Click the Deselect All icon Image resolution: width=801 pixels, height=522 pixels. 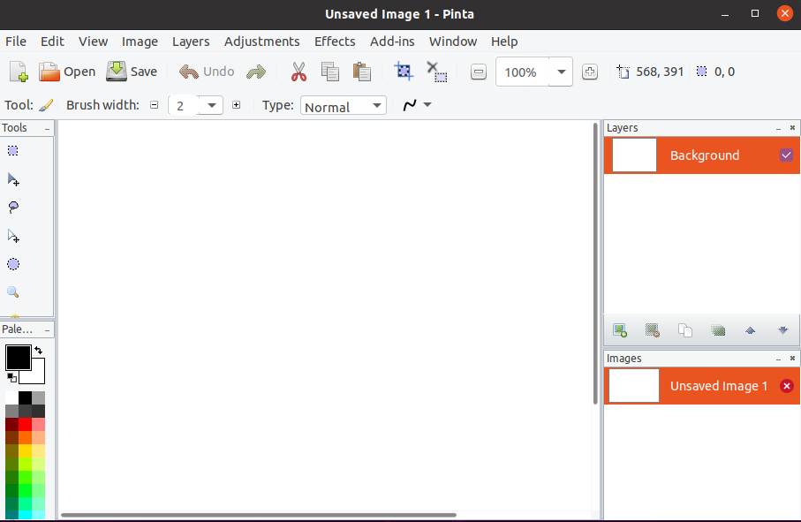tap(437, 72)
